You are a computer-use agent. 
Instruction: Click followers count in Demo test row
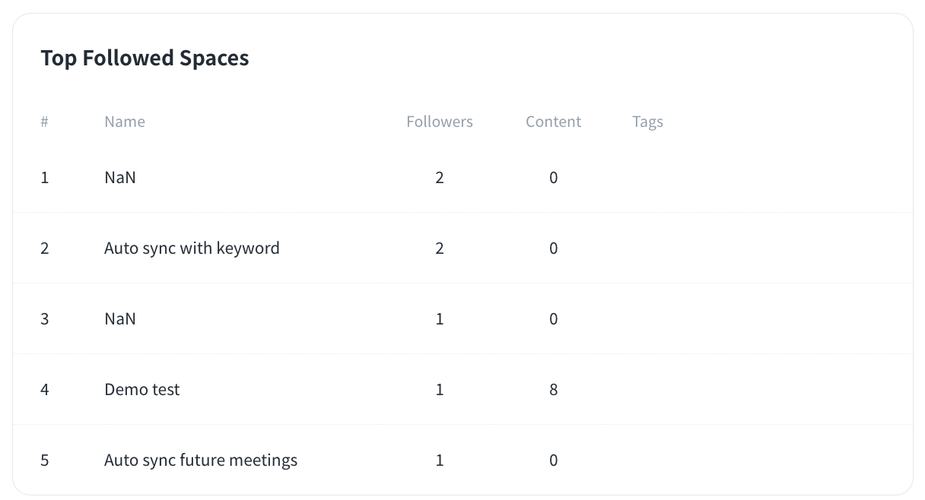click(440, 390)
